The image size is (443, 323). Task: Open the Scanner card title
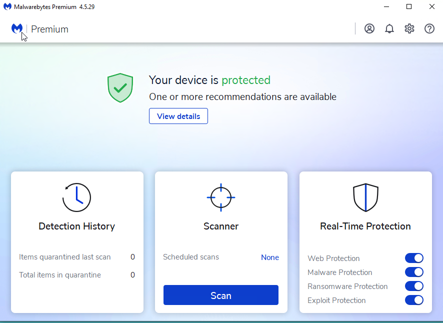(221, 226)
